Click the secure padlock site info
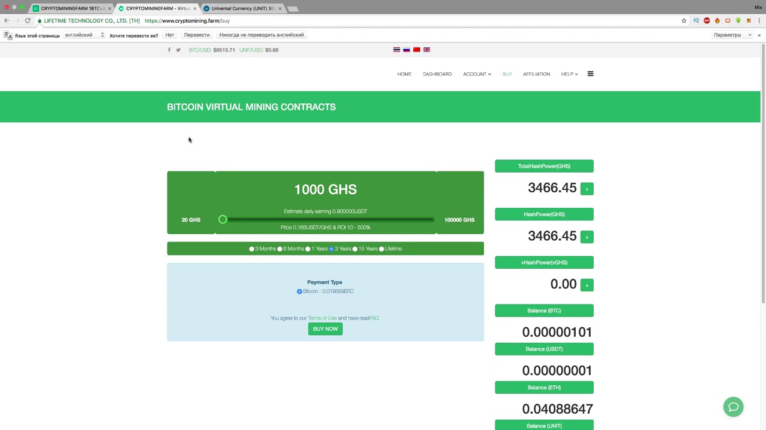 click(x=39, y=21)
